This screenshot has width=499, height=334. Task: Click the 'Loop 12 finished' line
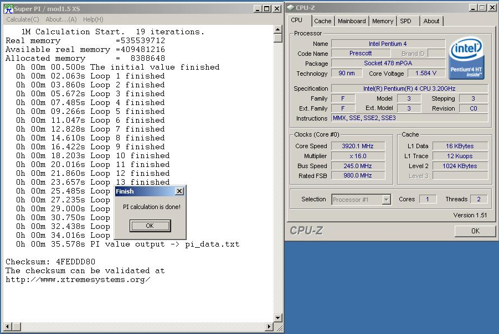pos(93,173)
